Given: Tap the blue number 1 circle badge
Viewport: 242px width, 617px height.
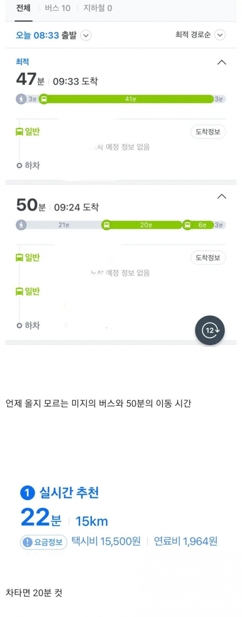Looking at the screenshot, I should click(x=27, y=493).
